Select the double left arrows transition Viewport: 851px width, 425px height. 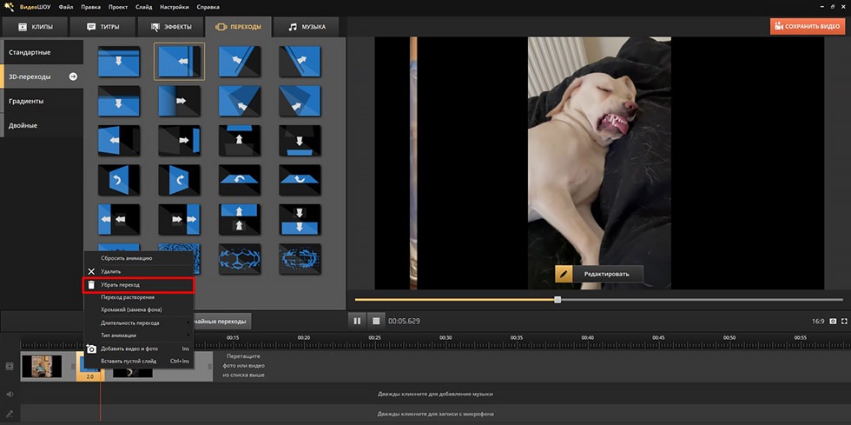click(x=119, y=219)
